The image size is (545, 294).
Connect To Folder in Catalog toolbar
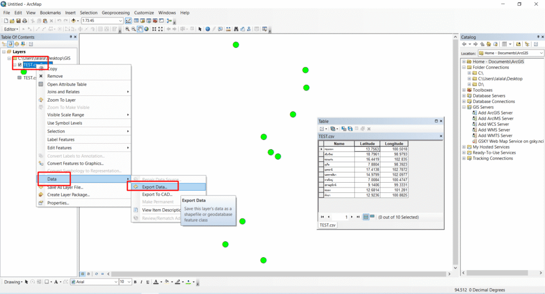518,44
